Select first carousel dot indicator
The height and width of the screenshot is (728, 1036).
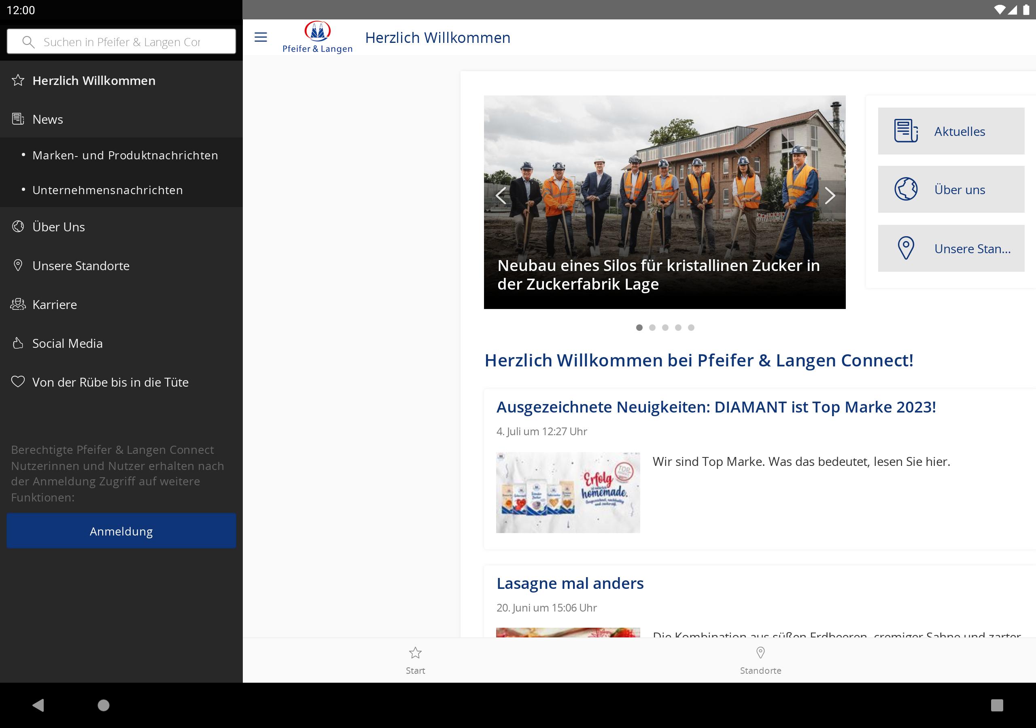639,328
